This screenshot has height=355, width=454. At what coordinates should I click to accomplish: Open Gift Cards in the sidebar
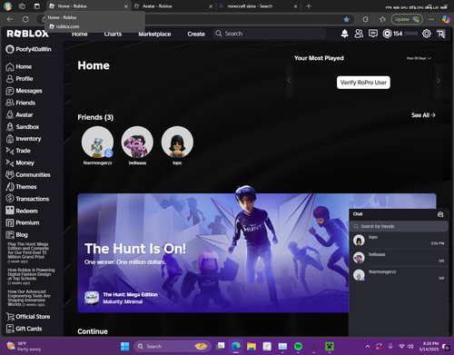(24, 329)
